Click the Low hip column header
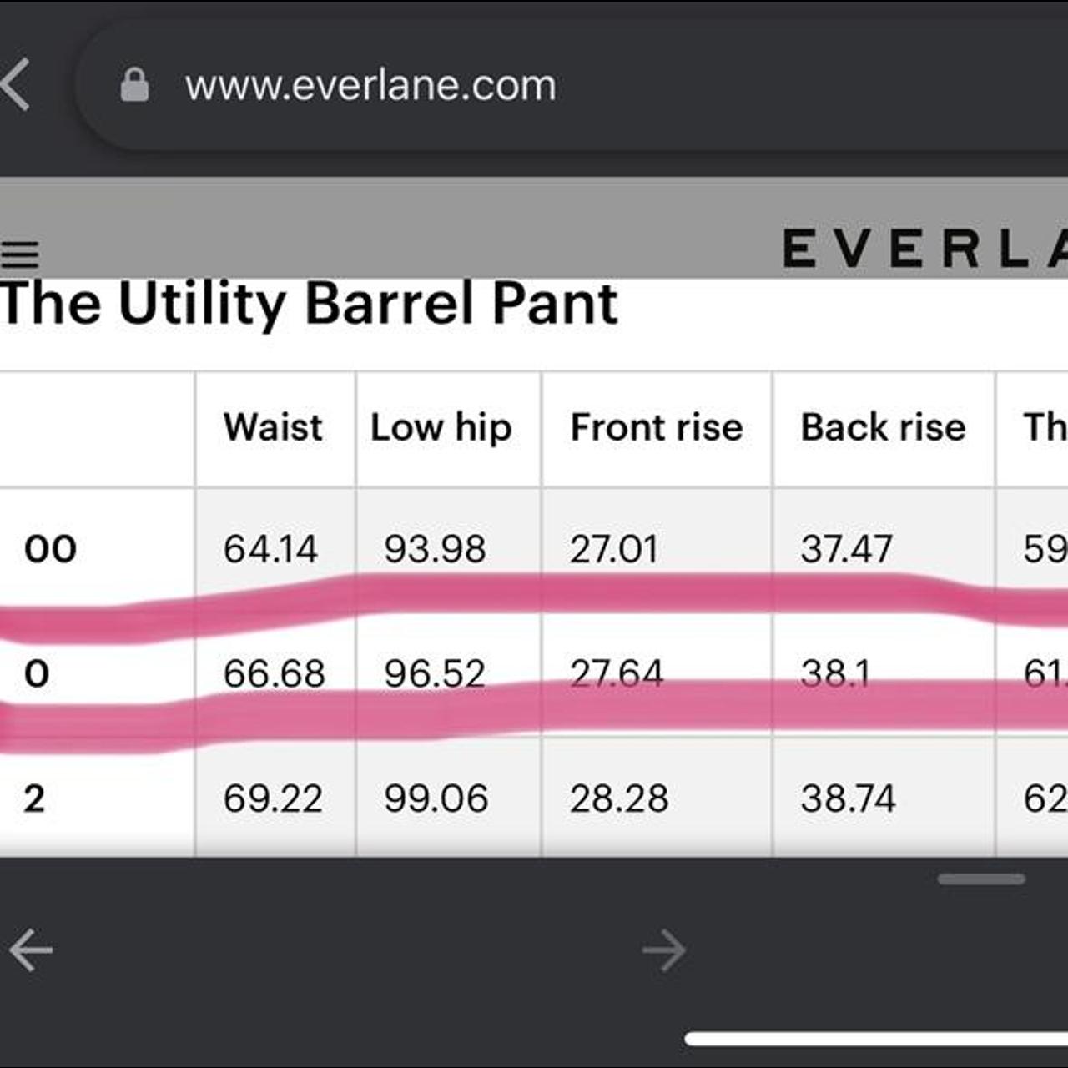Image resolution: width=1068 pixels, height=1068 pixels. [x=441, y=428]
